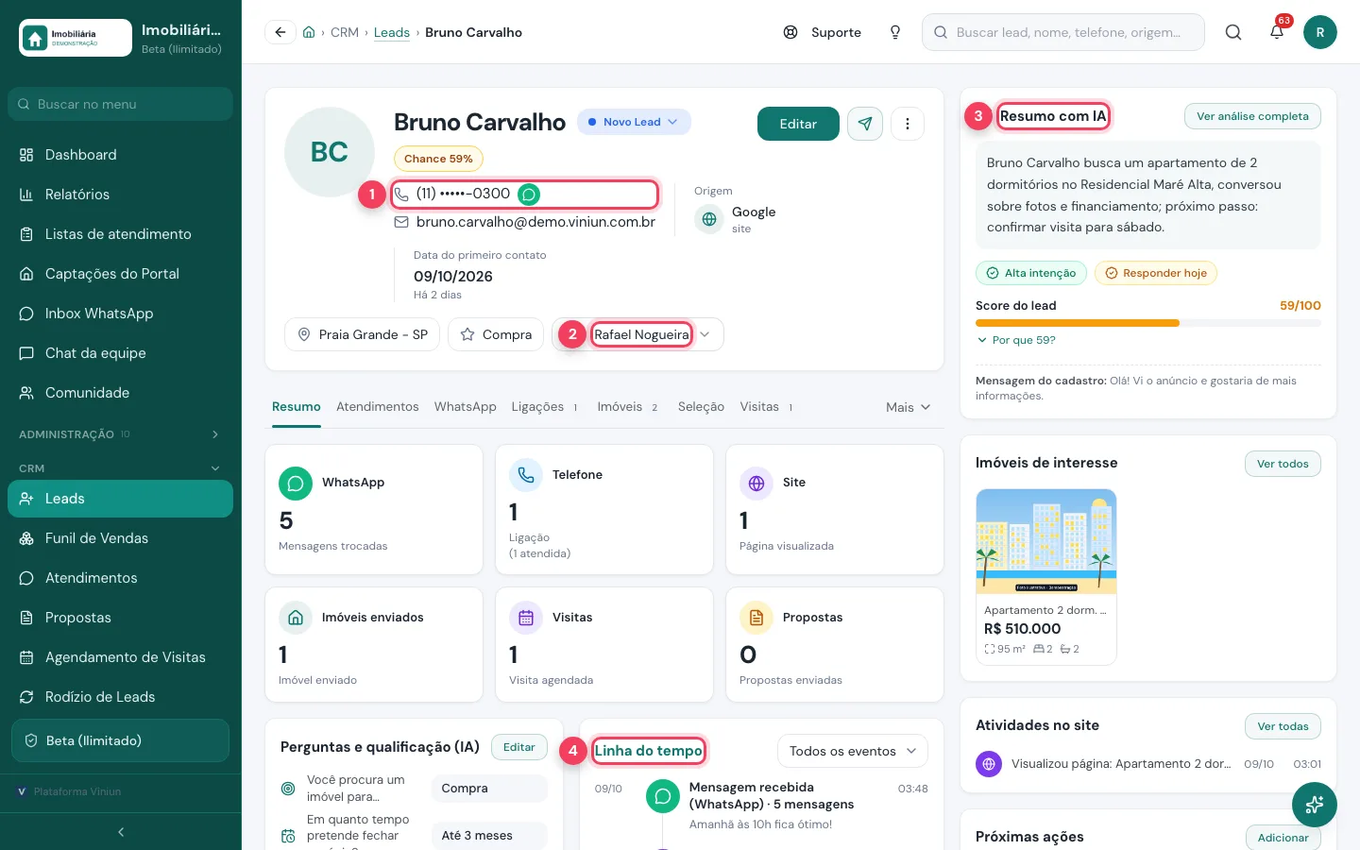The width and height of the screenshot is (1360, 850).
Task: Collapse the sidebar with the chevron
Action: (121, 832)
